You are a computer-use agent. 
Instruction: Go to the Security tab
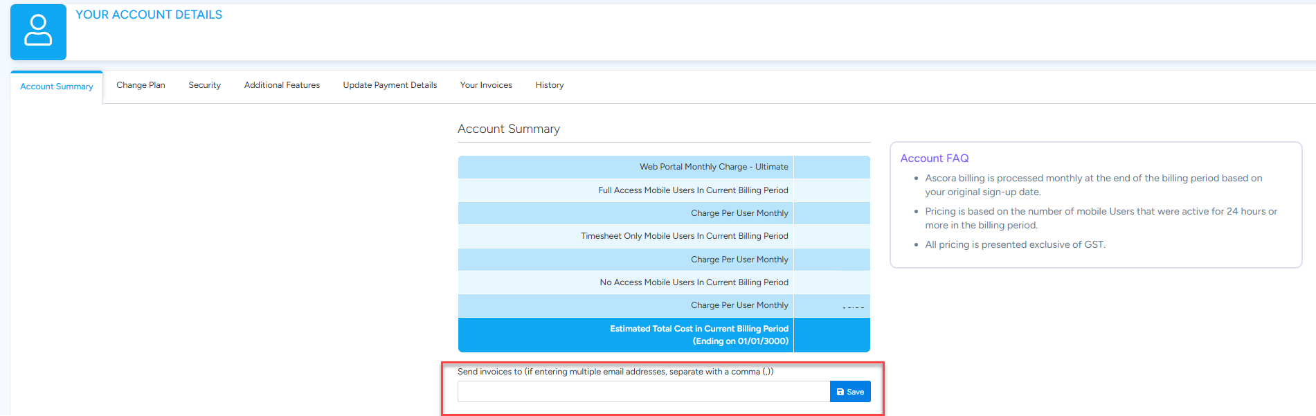pos(204,85)
